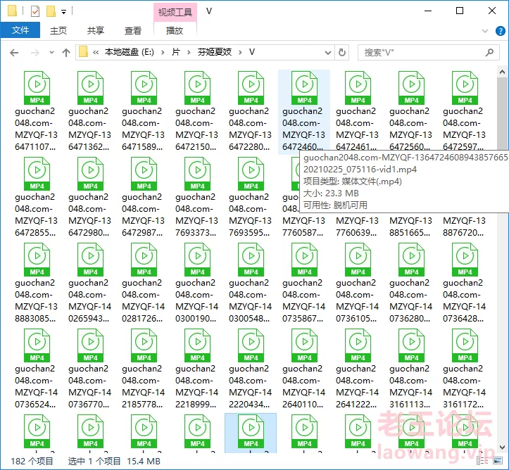Switch to the 主页 ribbon tab
The width and height of the screenshot is (509, 470).
click(58, 30)
